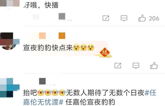Open the #任嘉伦无忧渡# hashtag link
Screen dimensions: 165x106
(x=89, y=97)
